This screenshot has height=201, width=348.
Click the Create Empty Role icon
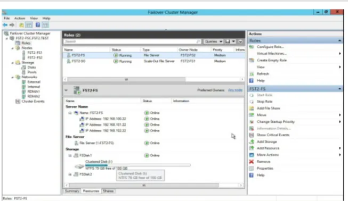[x=252, y=60]
